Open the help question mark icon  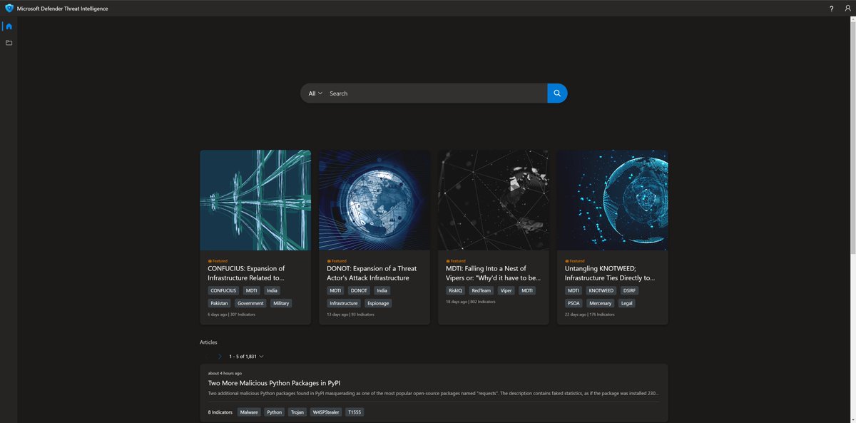coord(831,9)
